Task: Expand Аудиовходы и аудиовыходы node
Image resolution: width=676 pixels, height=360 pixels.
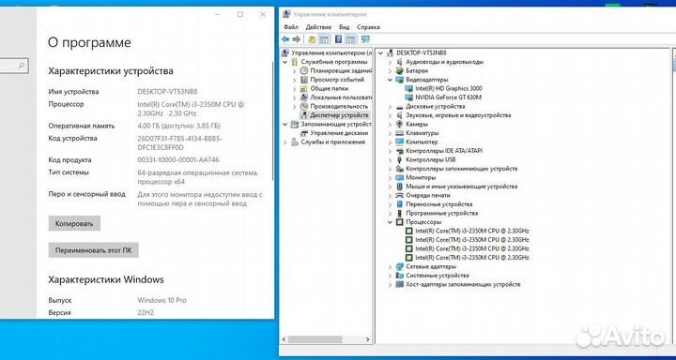Action: click(x=390, y=62)
